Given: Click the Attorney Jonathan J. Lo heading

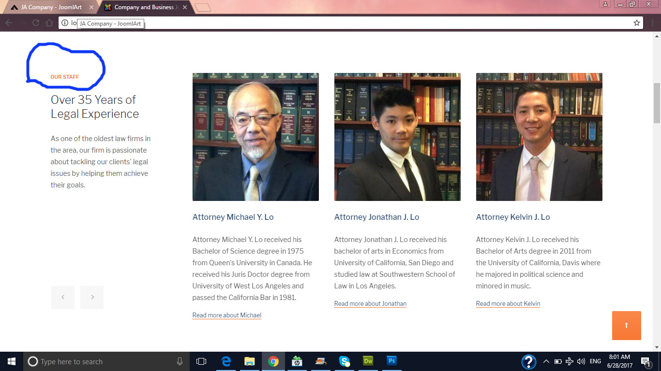Looking at the screenshot, I should pos(376,217).
